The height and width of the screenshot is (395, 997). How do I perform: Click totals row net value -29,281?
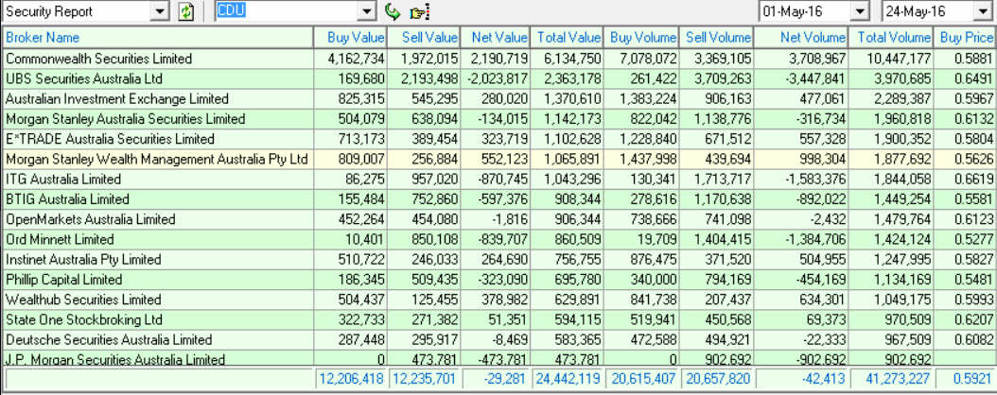coord(507,379)
